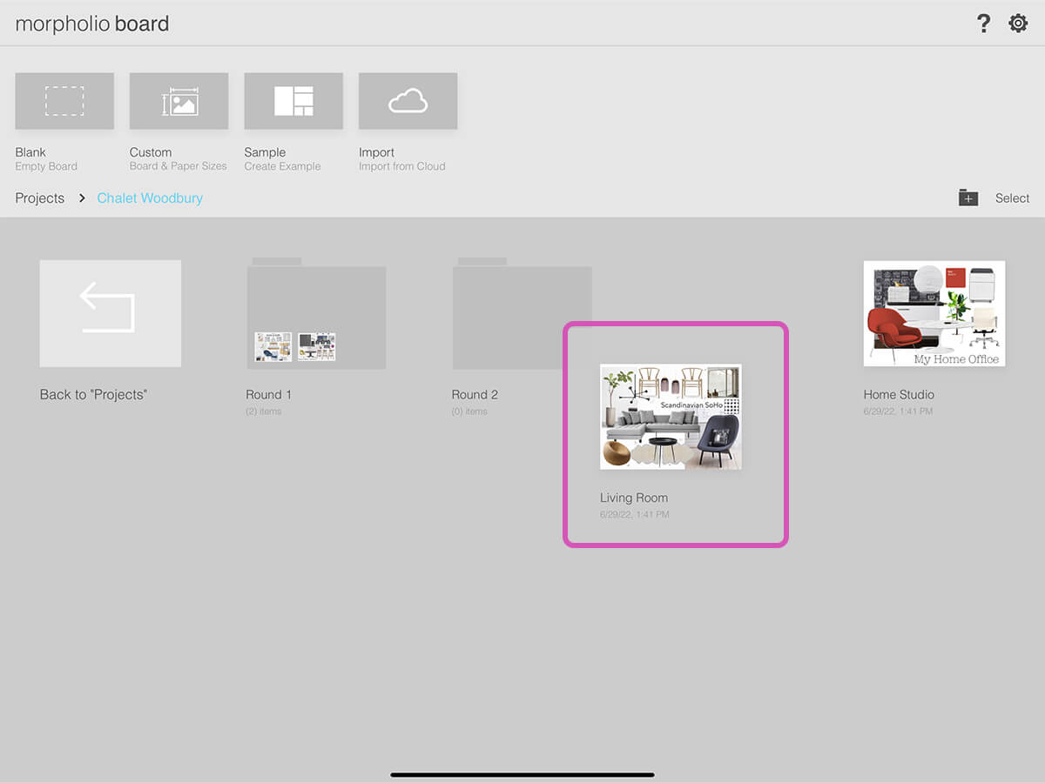
Task: Go back using the return arrow tile
Action: click(x=111, y=313)
